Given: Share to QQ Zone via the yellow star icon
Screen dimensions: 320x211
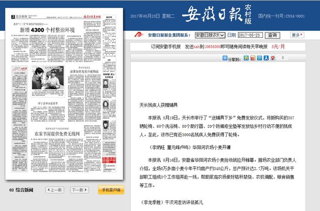Looking at the screenshot, I should (246, 58).
